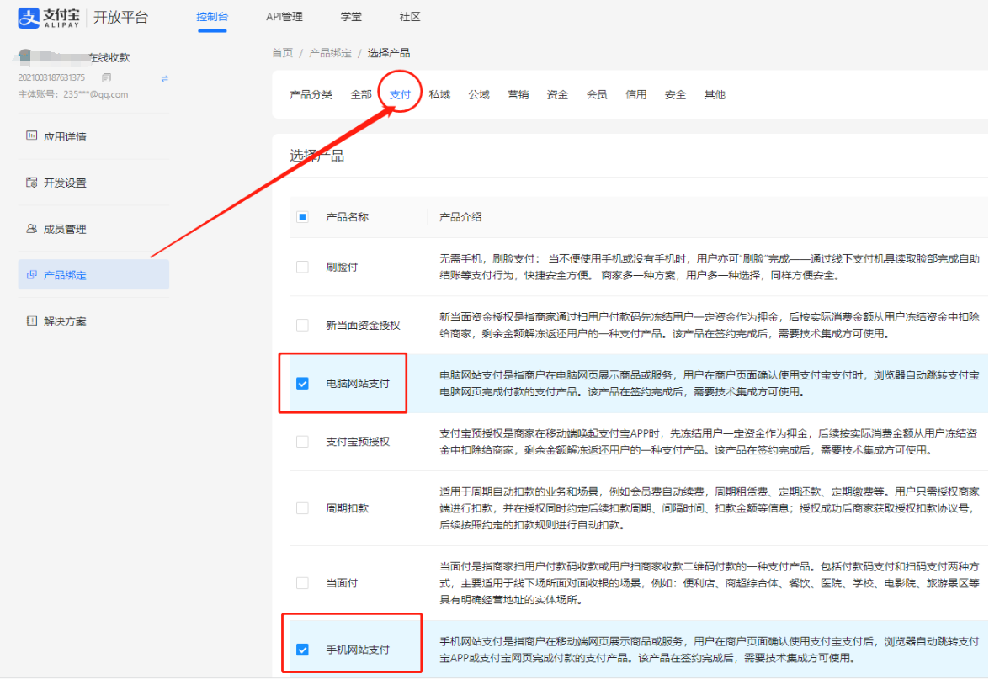Select the 私域 product category
The width and height of the screenshot is (989, 679).
tap(439, 94)
